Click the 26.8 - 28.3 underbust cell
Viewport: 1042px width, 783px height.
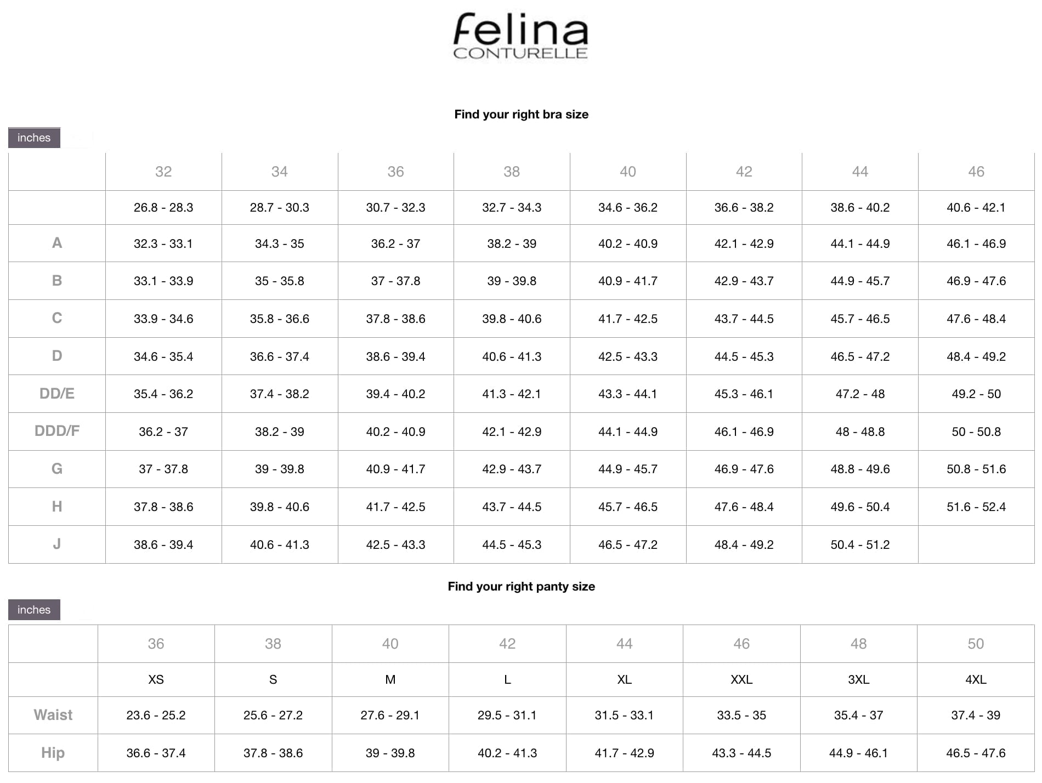pos(163,207)
